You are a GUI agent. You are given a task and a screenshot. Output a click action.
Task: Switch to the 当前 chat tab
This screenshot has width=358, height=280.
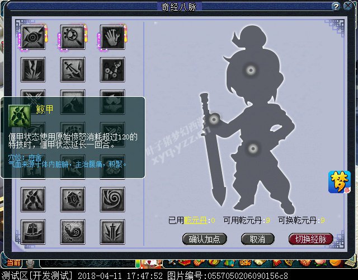click(13, 263)
